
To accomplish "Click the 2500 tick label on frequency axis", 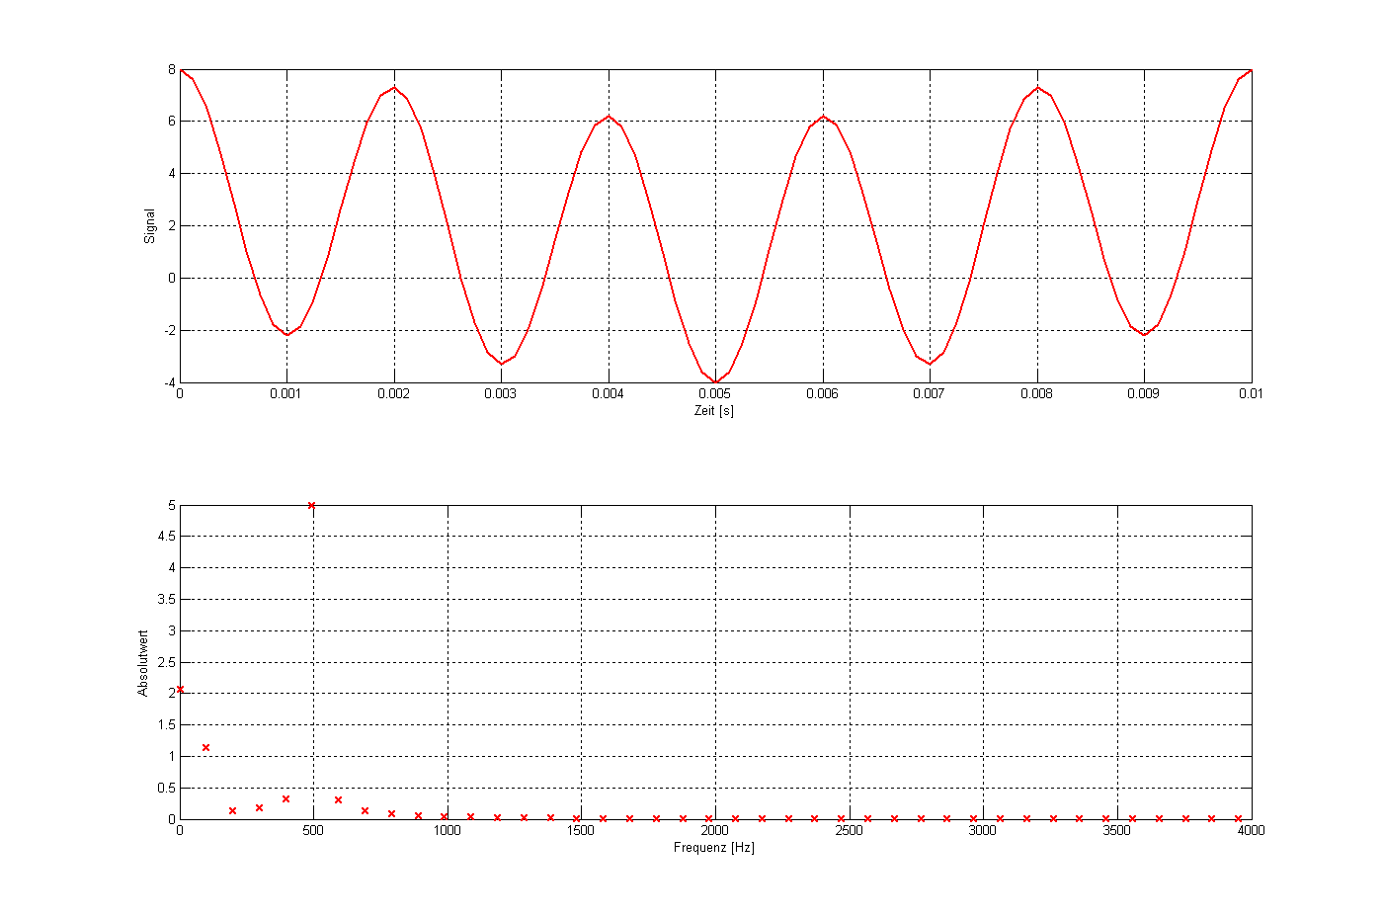I will pos(849,831).
